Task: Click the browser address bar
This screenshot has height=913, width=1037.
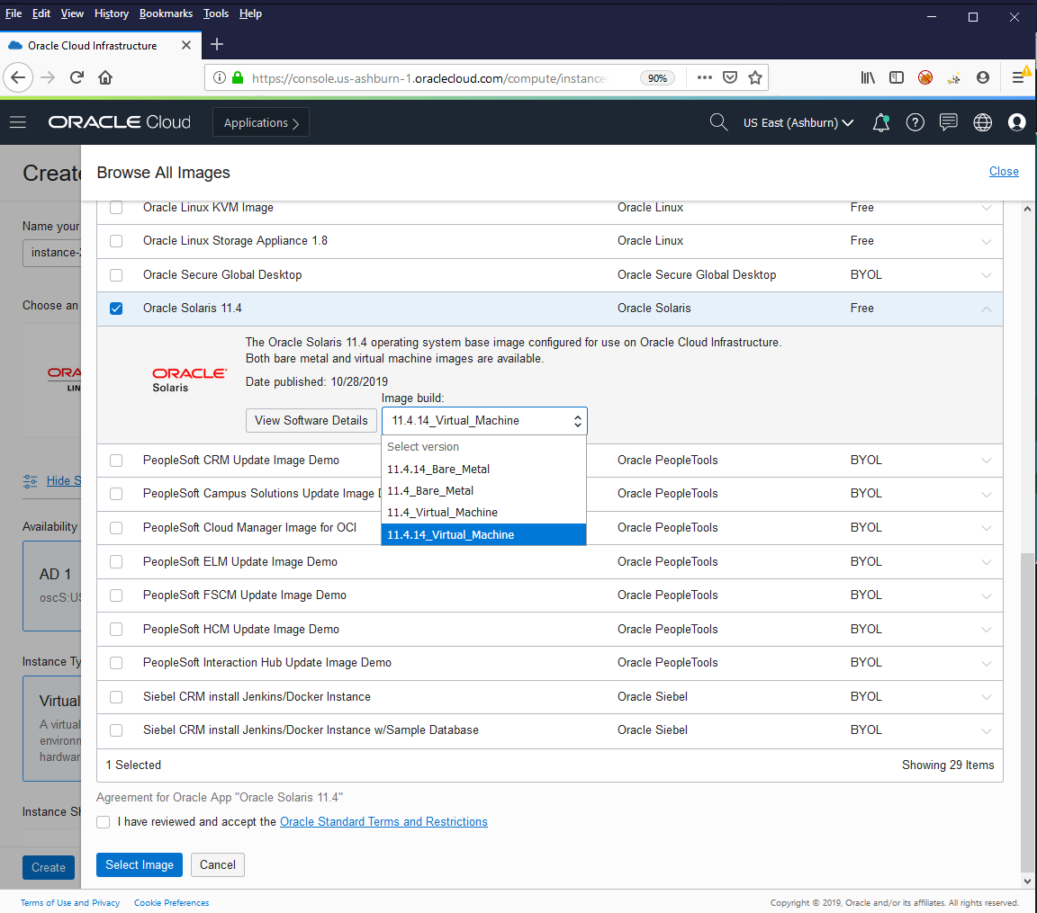Action: 450,77
